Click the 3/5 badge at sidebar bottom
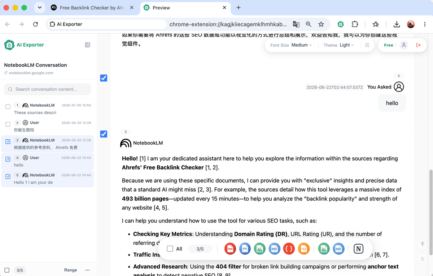This screenshot has width=433, height=276. coord(20,270)
